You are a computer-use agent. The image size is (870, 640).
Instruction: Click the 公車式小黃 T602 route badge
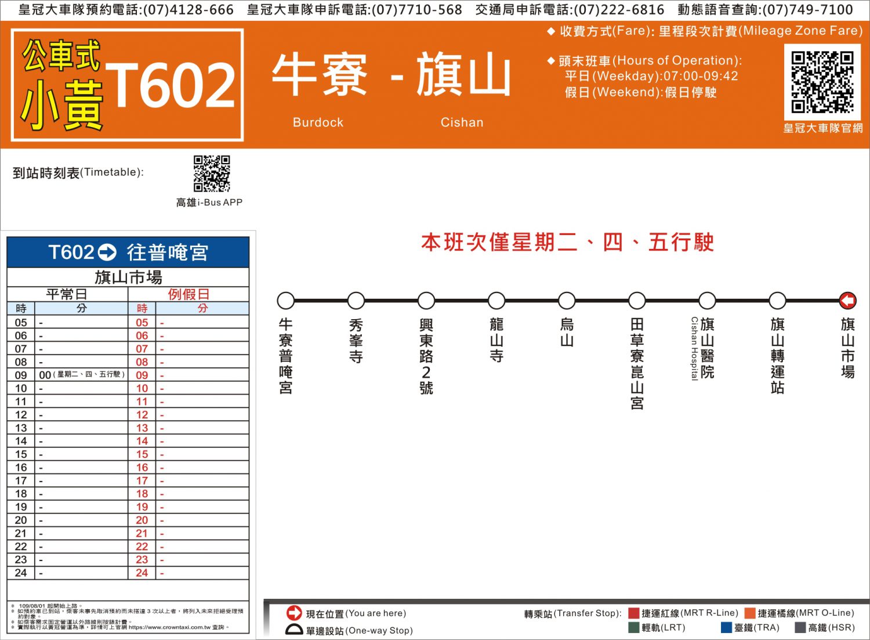(128, 85)
